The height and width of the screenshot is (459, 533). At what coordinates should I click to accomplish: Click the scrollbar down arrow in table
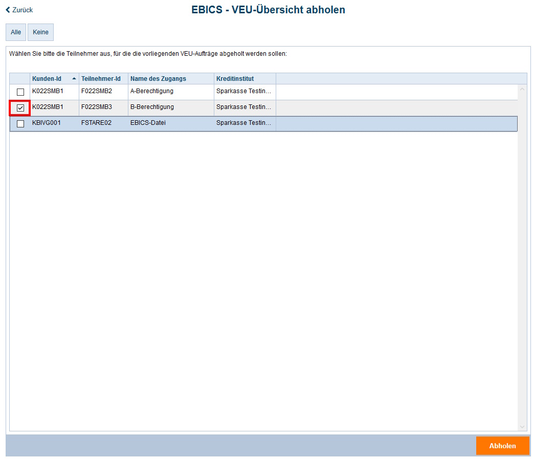point(522,426)
